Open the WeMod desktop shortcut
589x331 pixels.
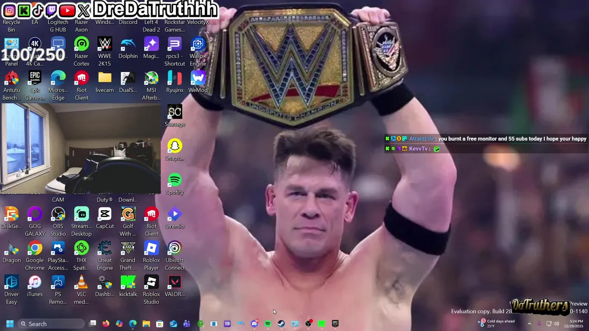click(198, 82)
